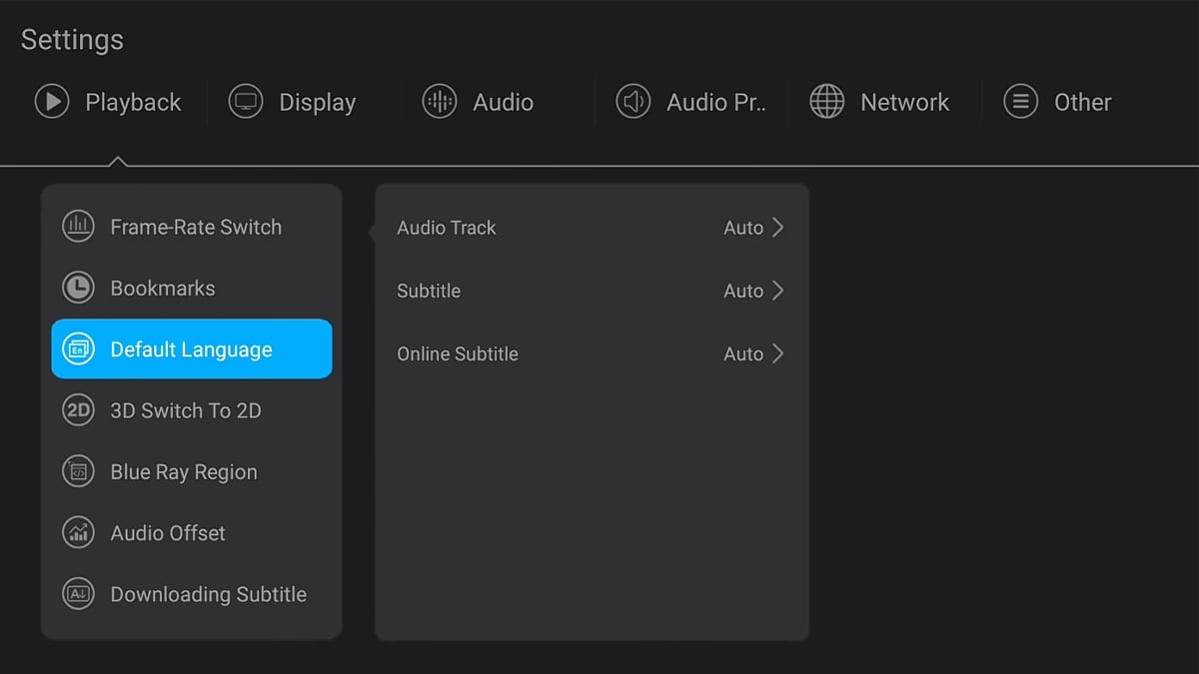Expand the Subtitle chevron arrow
The image size is (1199, 674).
pos(778,291)
